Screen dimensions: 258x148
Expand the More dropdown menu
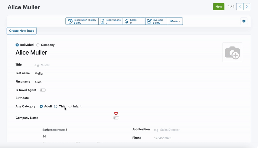pos(175,21)
